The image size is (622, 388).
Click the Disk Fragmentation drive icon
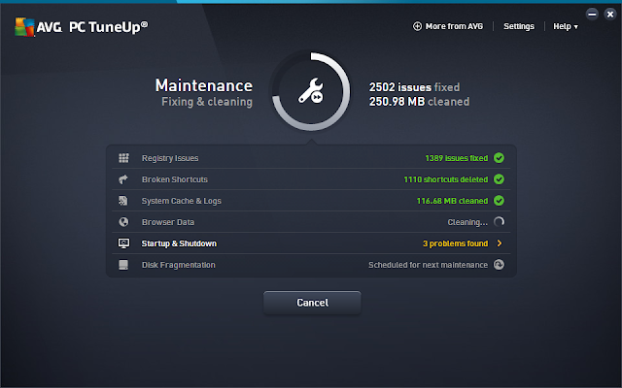click(x=123, y=265)
